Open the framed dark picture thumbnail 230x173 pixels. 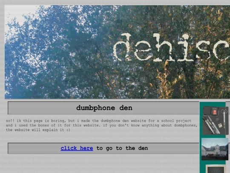[216, 169]
